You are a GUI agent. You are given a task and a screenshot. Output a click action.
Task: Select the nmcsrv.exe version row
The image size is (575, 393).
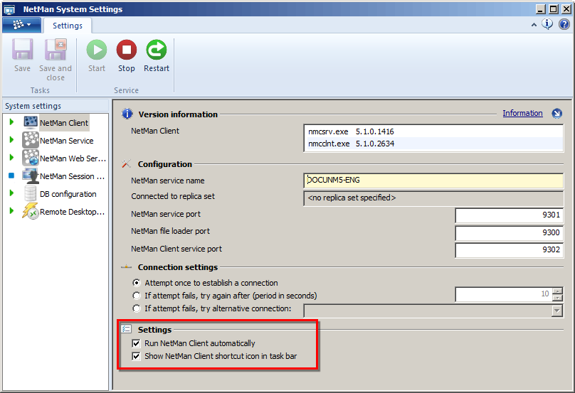(433, 131)
